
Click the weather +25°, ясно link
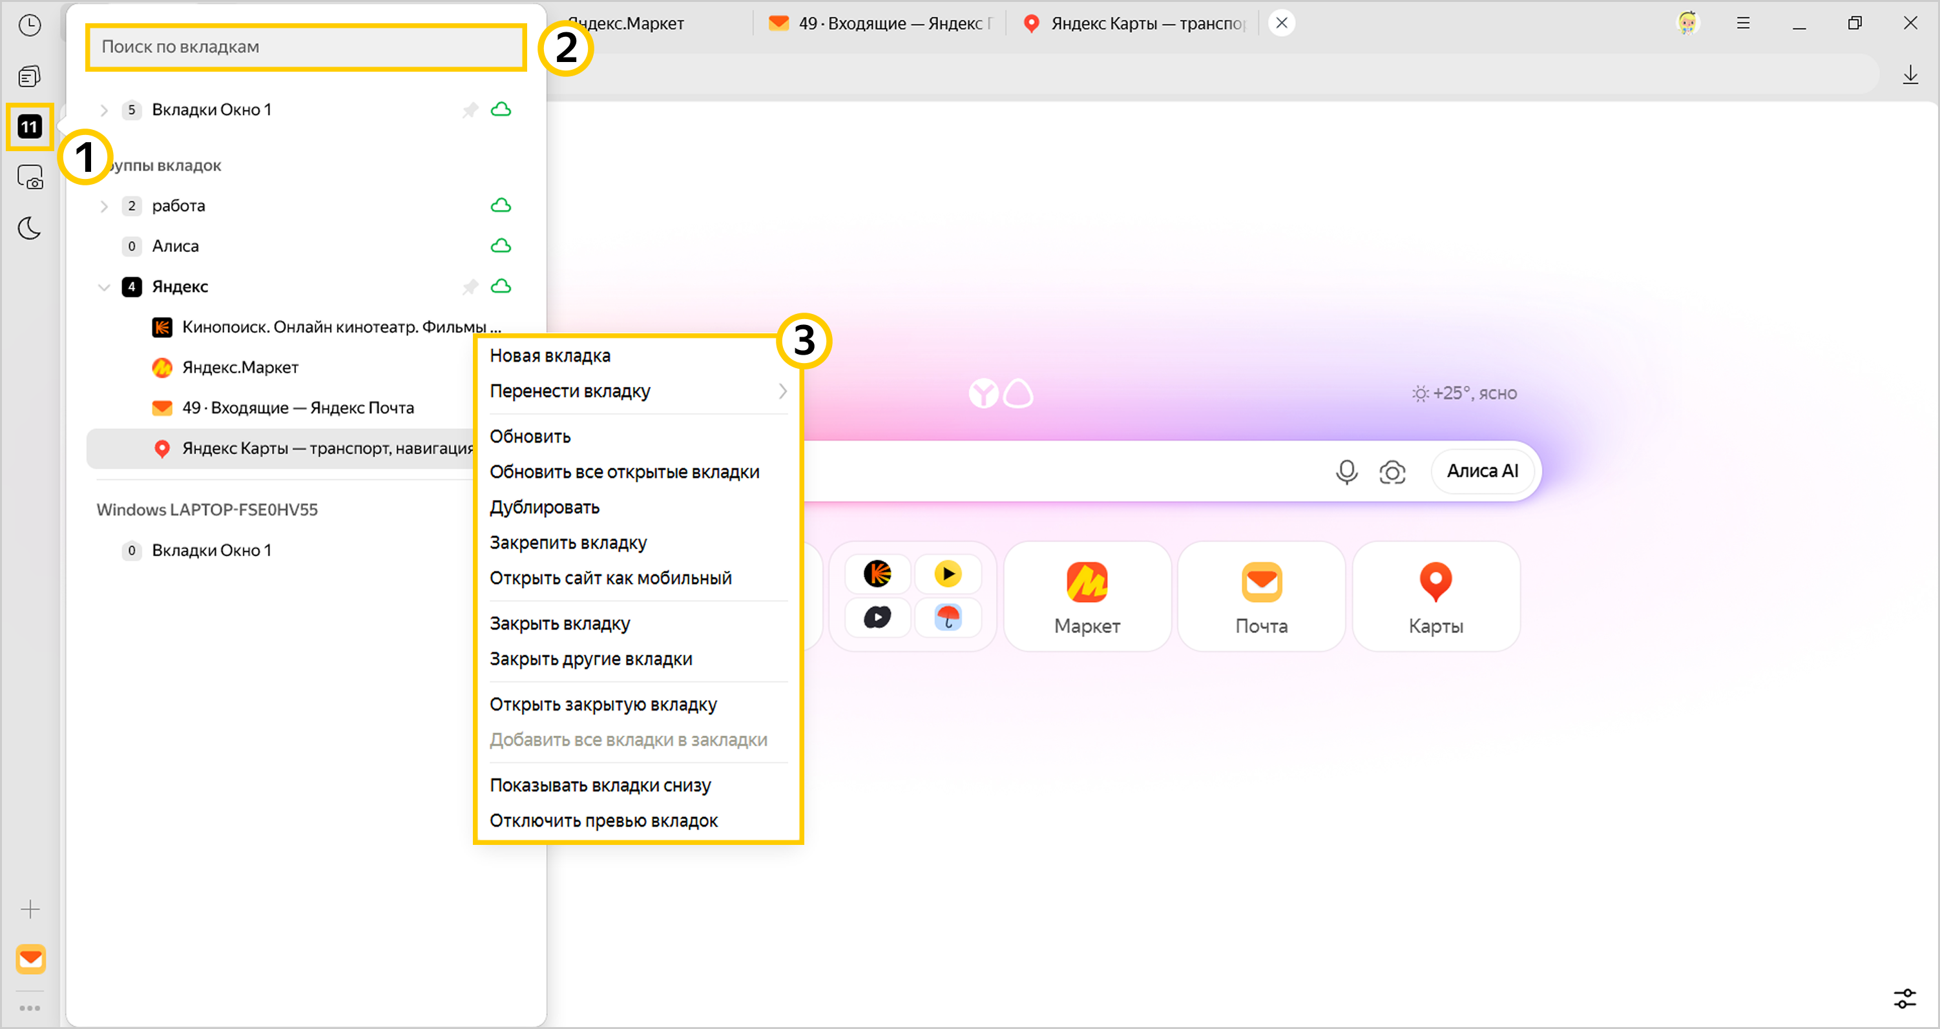point(1464,393)
